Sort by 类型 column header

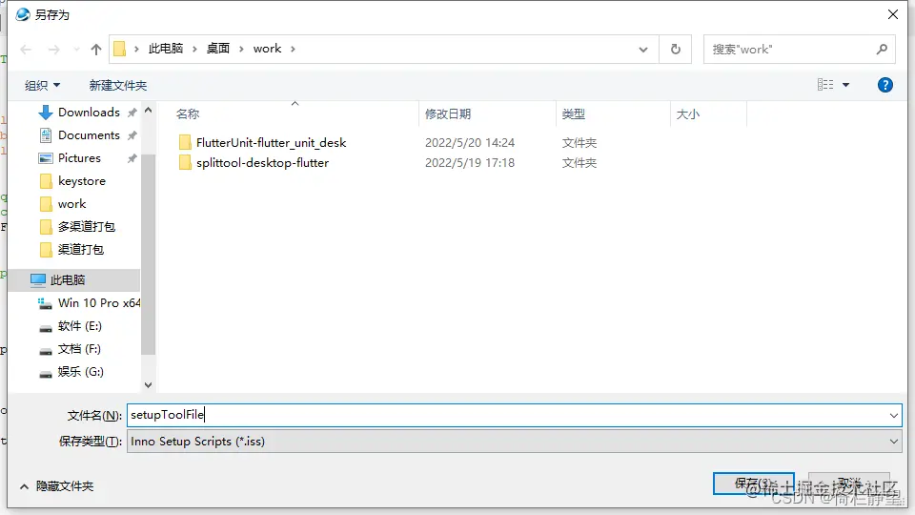(x=573, y=113)
